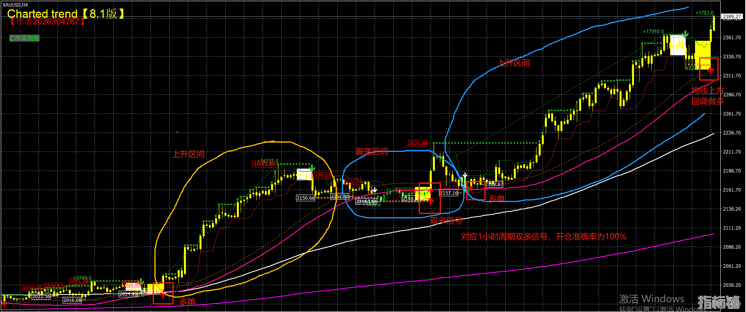Select the white 2157.16 price tag

tap(449, 193)
